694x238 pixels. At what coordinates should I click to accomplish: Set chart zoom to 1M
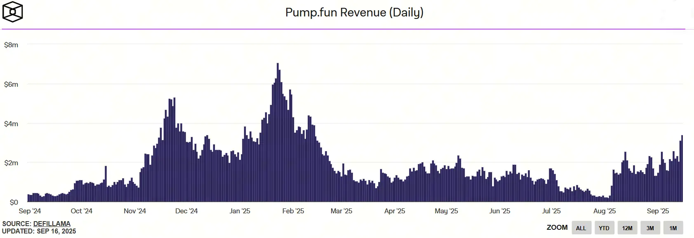[673, 228]
